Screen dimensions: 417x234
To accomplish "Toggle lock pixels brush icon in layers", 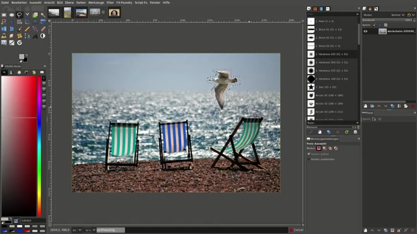I will 374,25.
